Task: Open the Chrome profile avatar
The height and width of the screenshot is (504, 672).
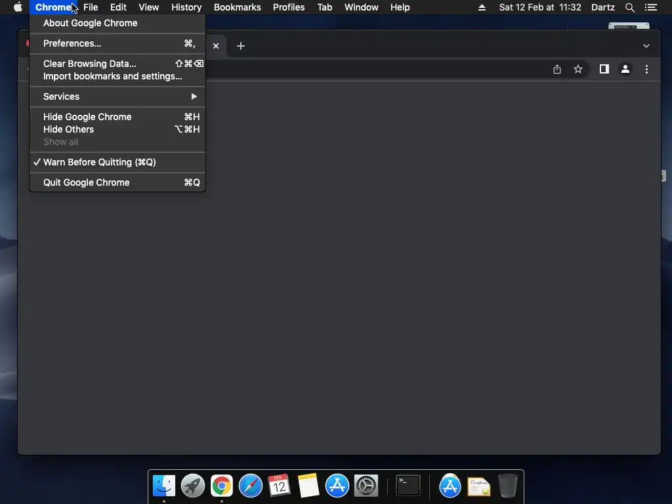Action: 625,69
